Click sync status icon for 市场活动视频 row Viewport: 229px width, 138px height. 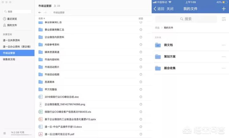click(141, 74)
